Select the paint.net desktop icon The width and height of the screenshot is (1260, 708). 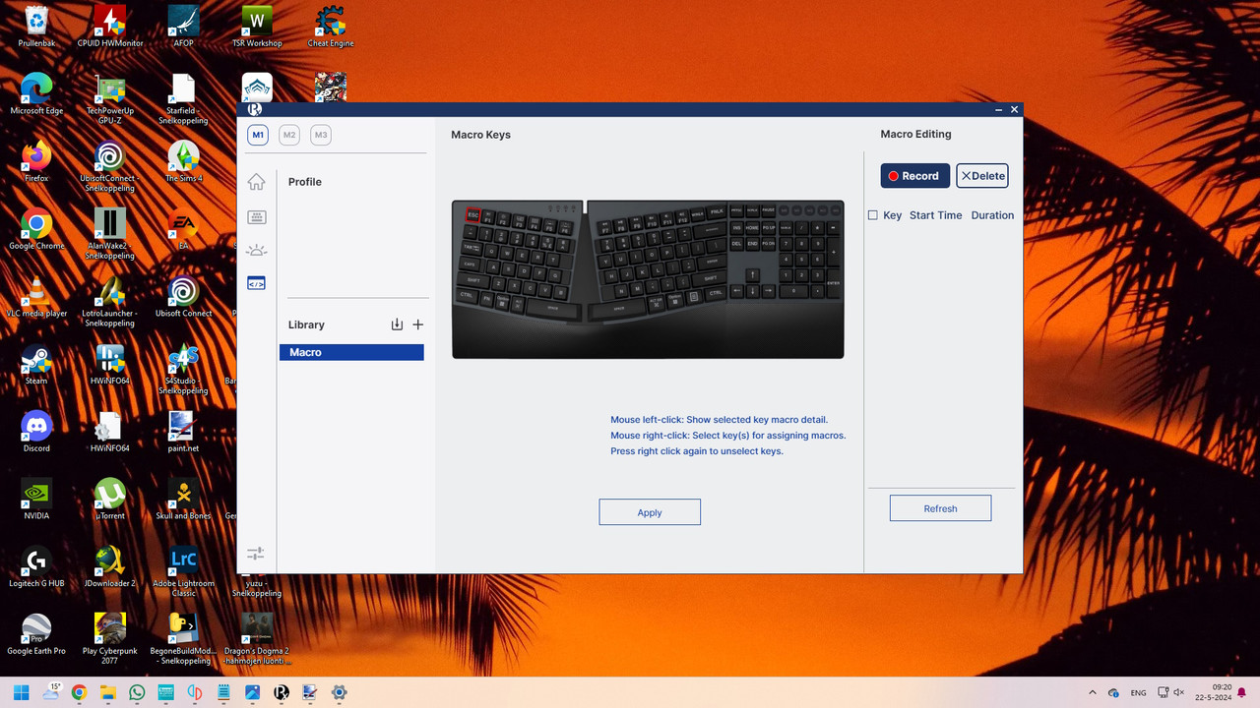(183, 432)
